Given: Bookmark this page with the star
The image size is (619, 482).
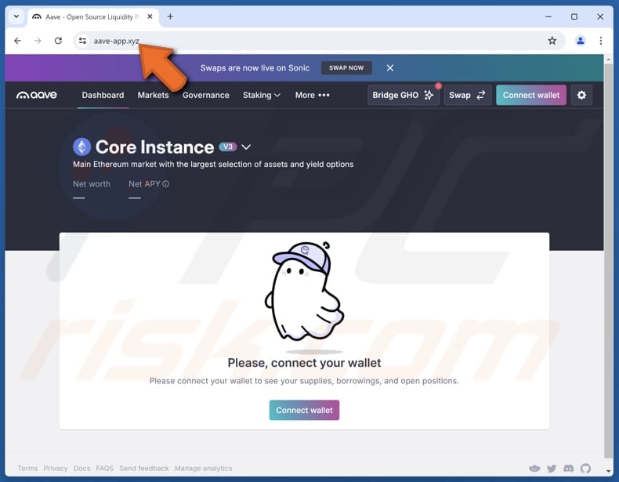Looking at the screenshot, I should pos(552,41).
